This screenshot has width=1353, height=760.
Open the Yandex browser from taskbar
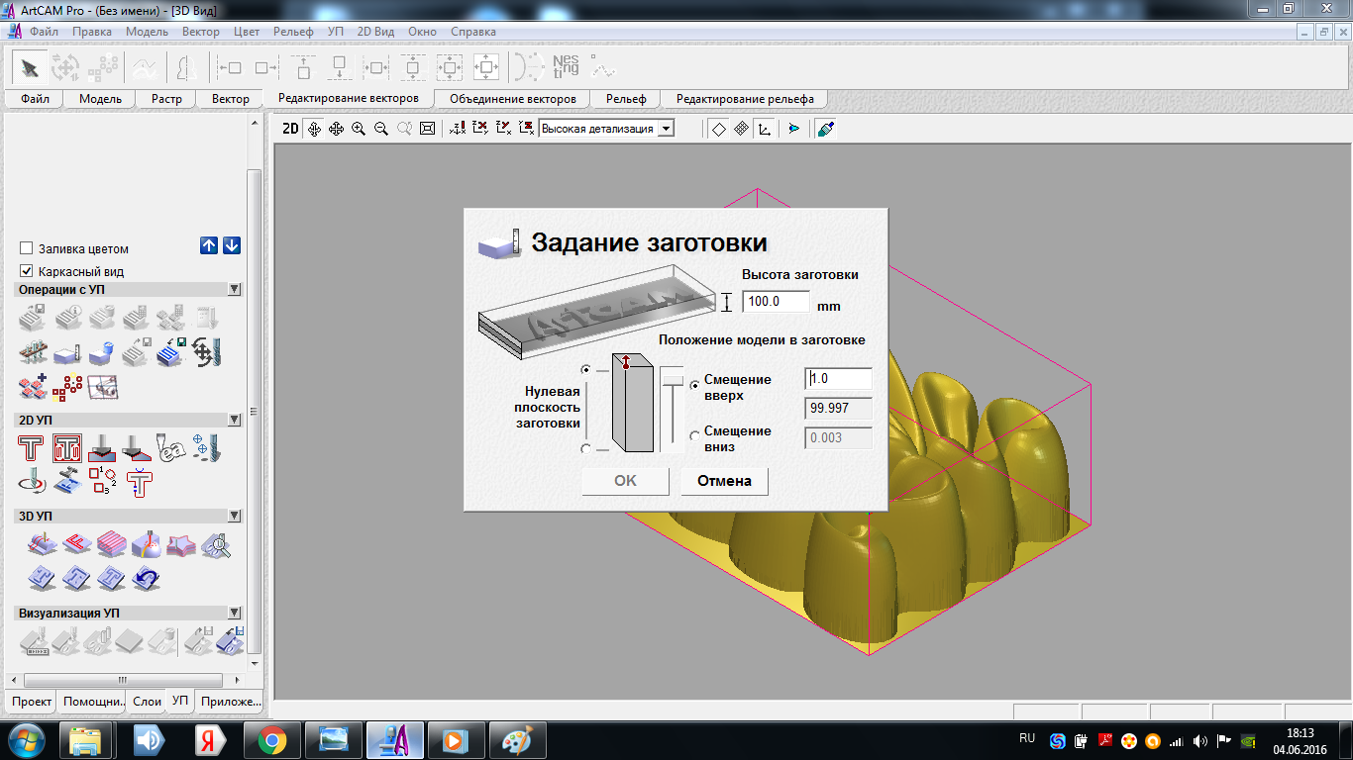click(209, 739)
